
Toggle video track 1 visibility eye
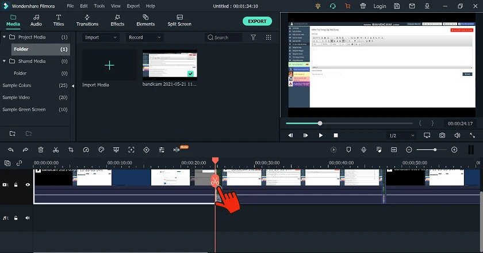pos(28,185)
